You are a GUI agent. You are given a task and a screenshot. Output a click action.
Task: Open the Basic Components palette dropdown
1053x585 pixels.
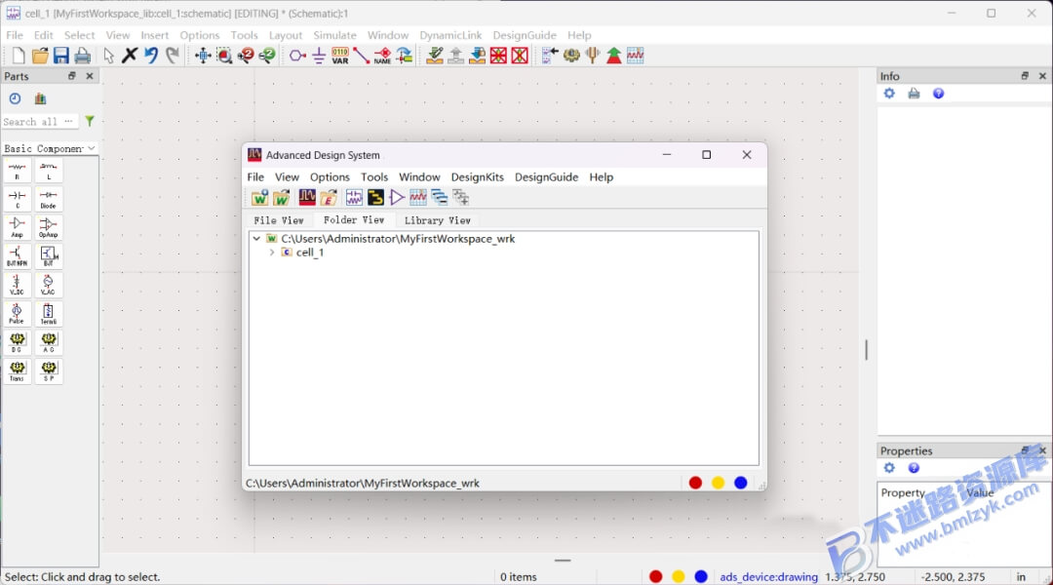[50, 148]
